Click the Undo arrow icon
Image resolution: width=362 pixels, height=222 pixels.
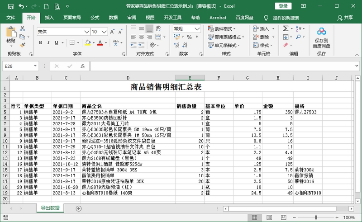pos(21,6)
